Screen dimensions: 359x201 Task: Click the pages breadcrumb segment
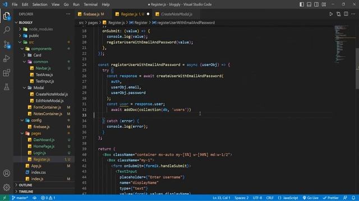click(x=93, y=22)
